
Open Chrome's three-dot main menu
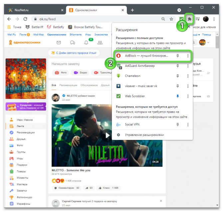pos(214,19)
